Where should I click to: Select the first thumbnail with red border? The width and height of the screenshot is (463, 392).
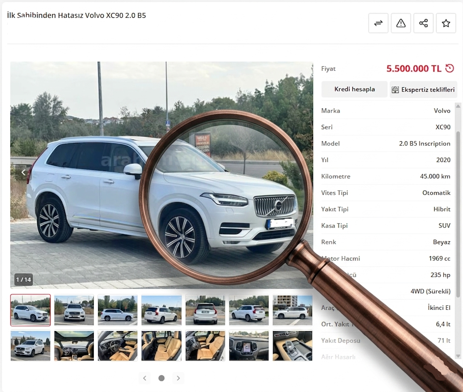(x=30, y=310)
